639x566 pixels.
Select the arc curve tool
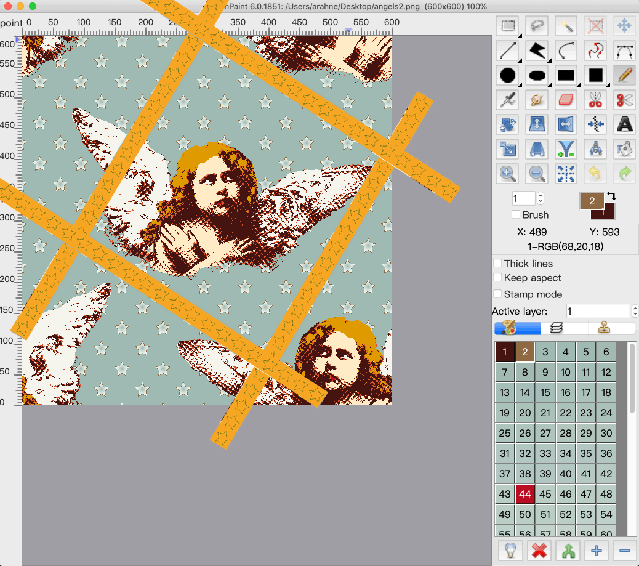[x=566, y=51]
